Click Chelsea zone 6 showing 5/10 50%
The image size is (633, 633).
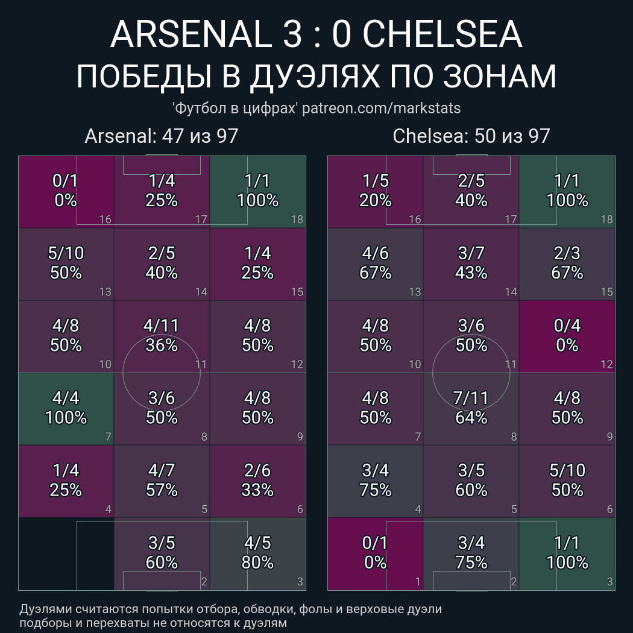567,481
